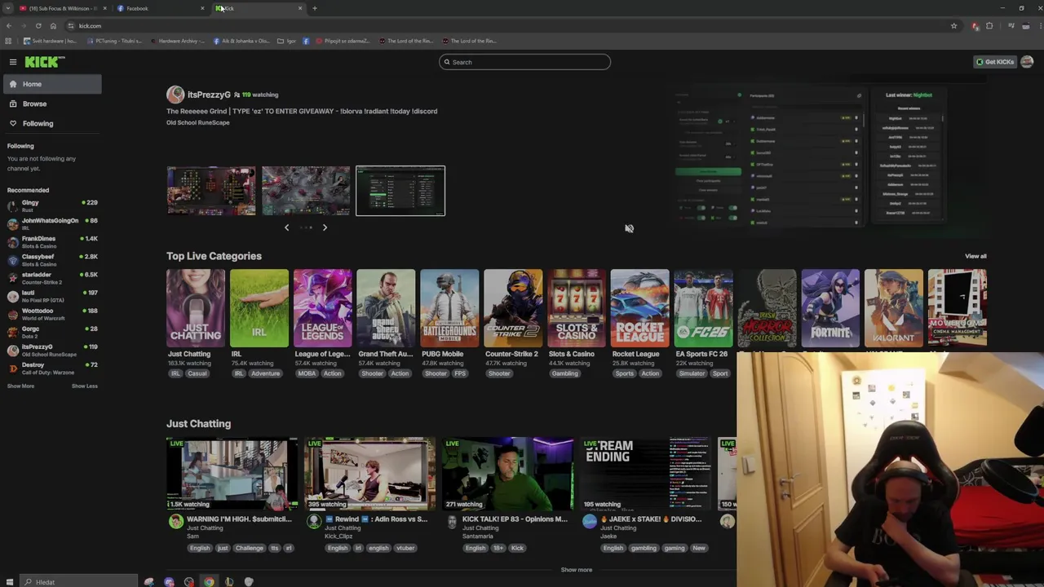Image resolution: width=1044 pixels, height=587 pixels.
Task: Open the Following sidebar item
Action: coord(52,123)
